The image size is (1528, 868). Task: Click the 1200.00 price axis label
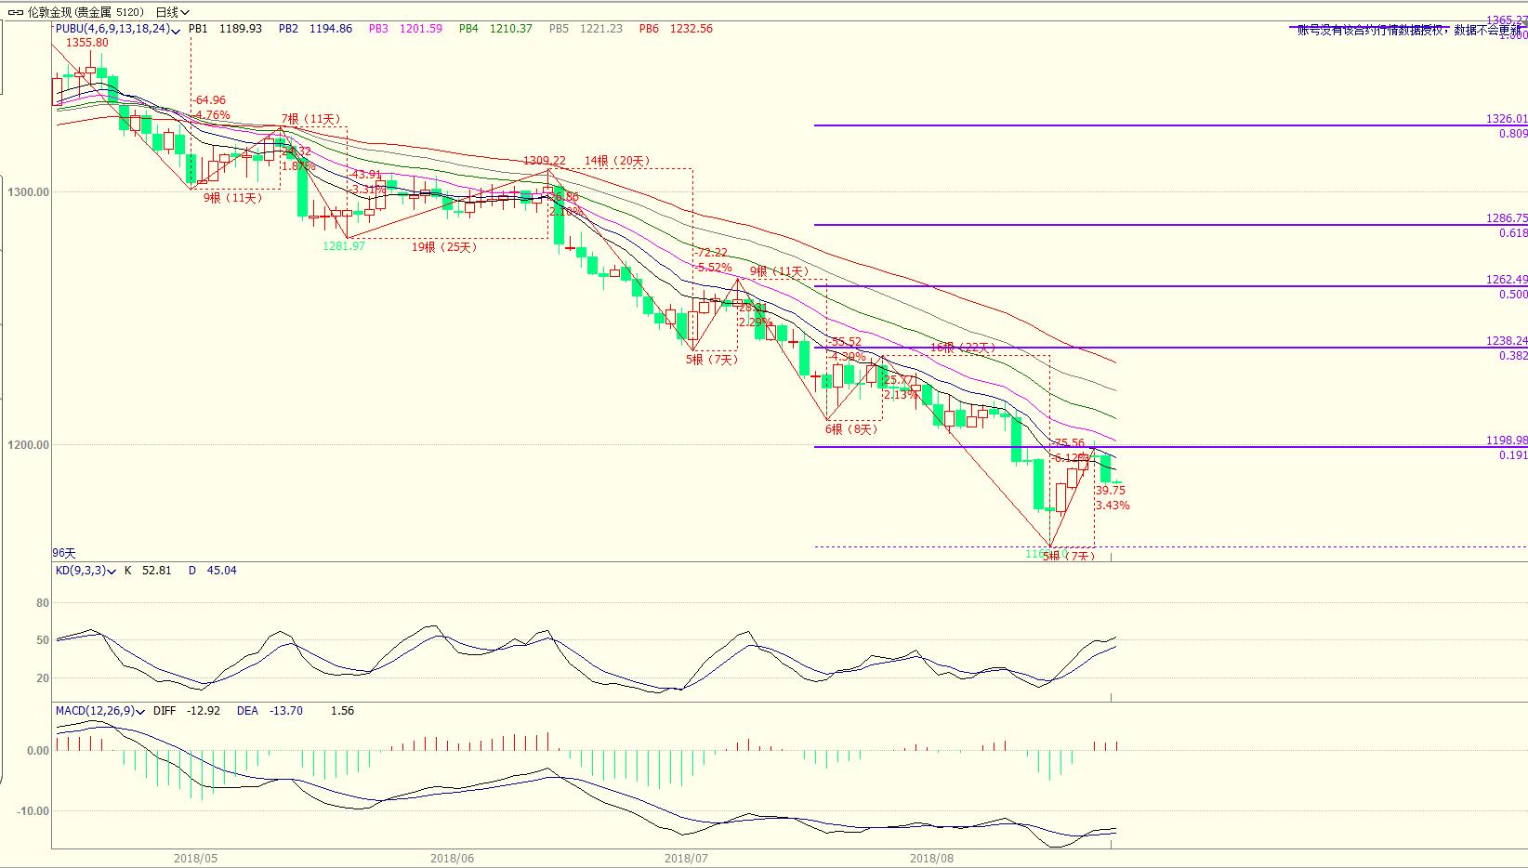[29, 445]
